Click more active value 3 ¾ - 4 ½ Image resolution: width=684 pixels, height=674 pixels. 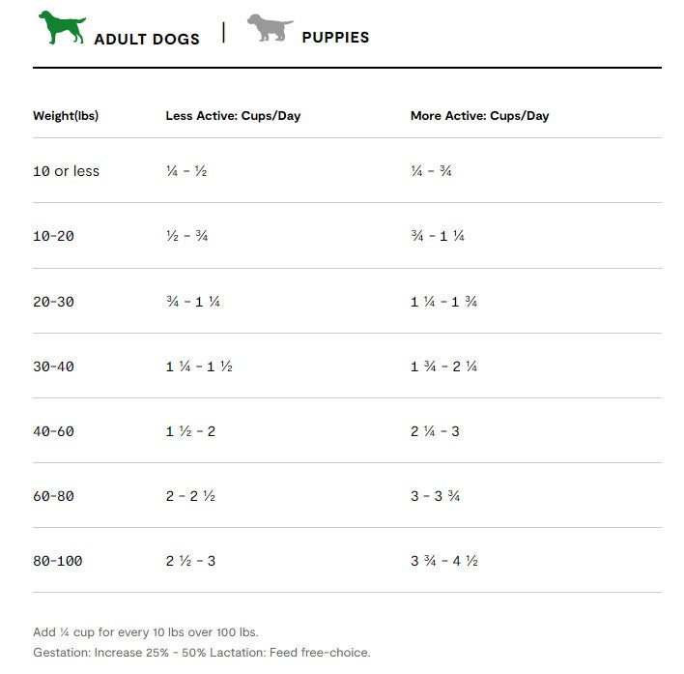(x=443, y=561)
